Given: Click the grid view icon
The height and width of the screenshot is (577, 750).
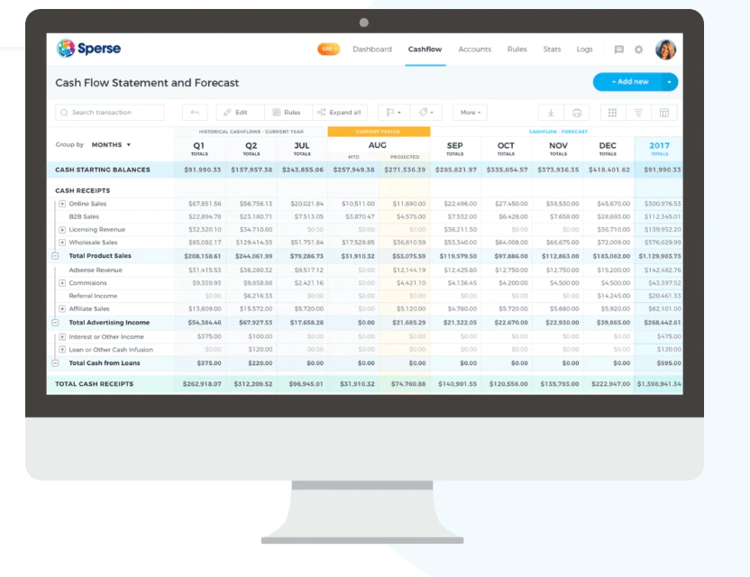Looking at the screenshot, I should pos(612,113).
